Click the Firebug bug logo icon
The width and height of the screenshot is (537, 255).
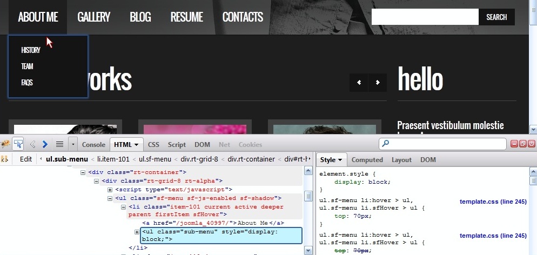click(x=6, y=144)
